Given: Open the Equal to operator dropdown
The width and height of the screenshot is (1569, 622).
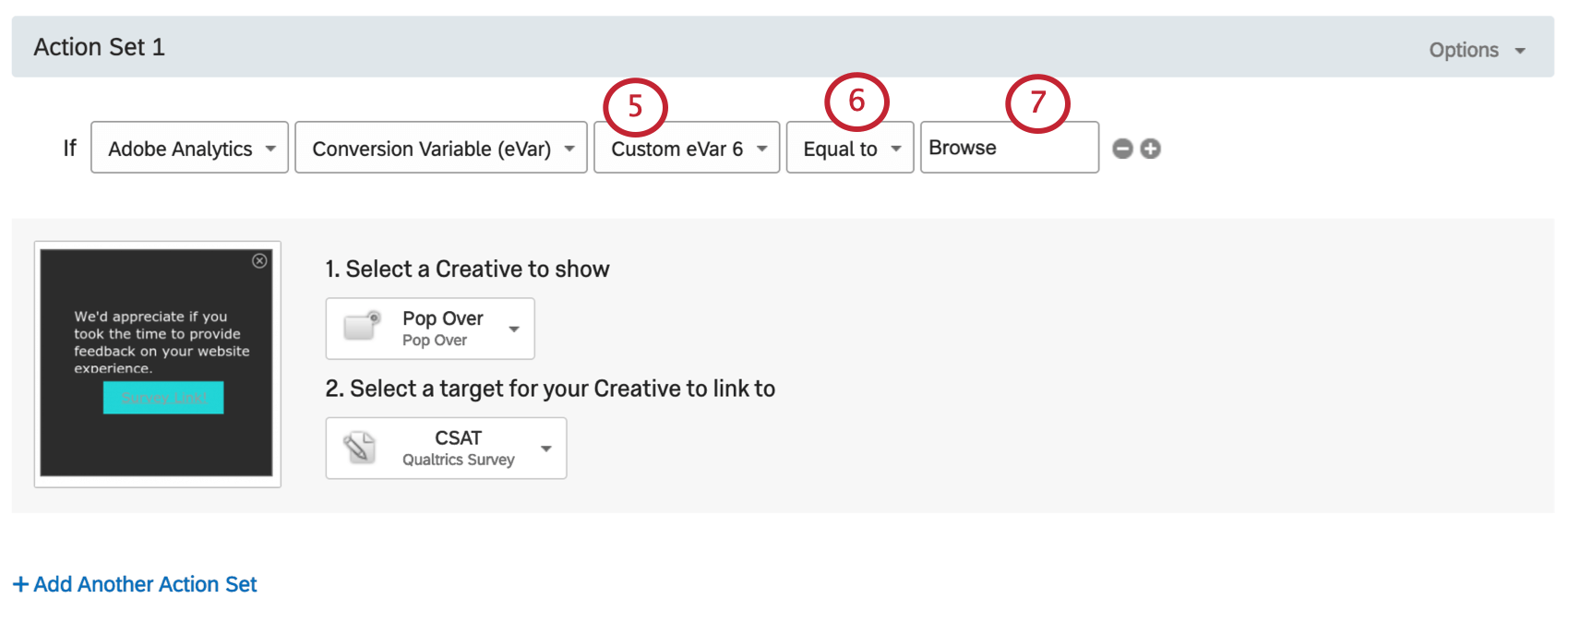Looking at the screenshot, I should 850,148.
